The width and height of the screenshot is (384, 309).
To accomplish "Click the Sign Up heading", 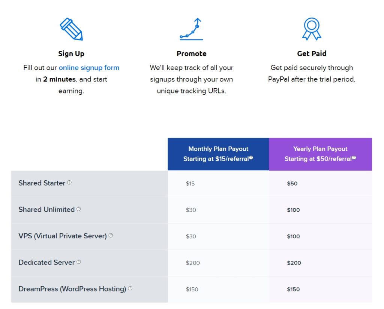I will tap(71, 53).
